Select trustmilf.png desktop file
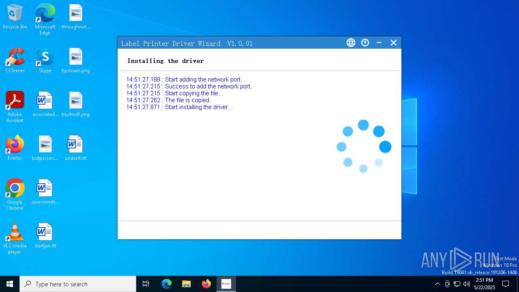The width and height of the screenshot is (519, 292). pyautogui.click(x=76, y=105)
